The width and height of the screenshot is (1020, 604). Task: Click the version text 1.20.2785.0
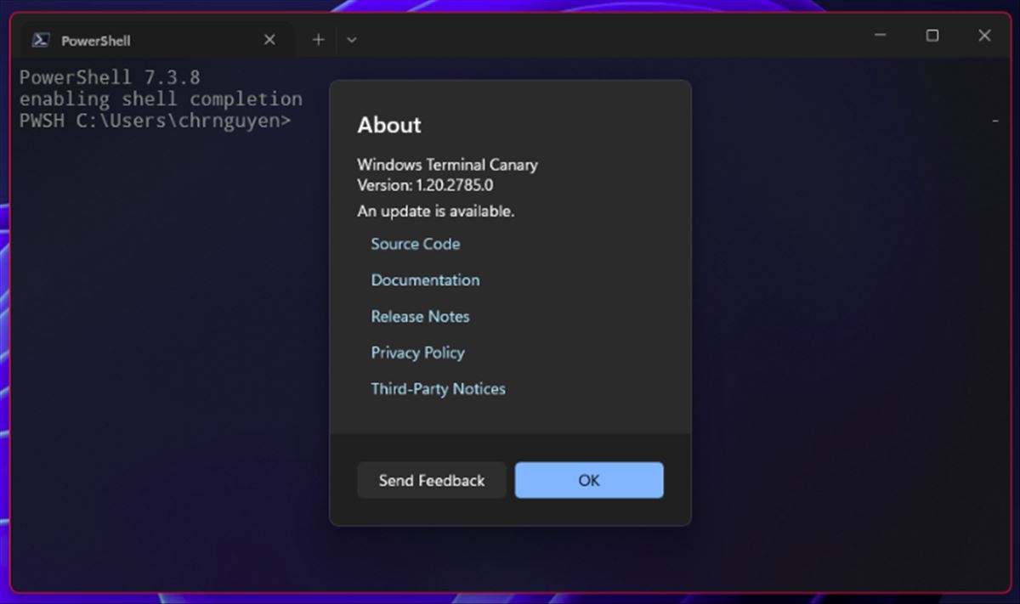(455, 183)
